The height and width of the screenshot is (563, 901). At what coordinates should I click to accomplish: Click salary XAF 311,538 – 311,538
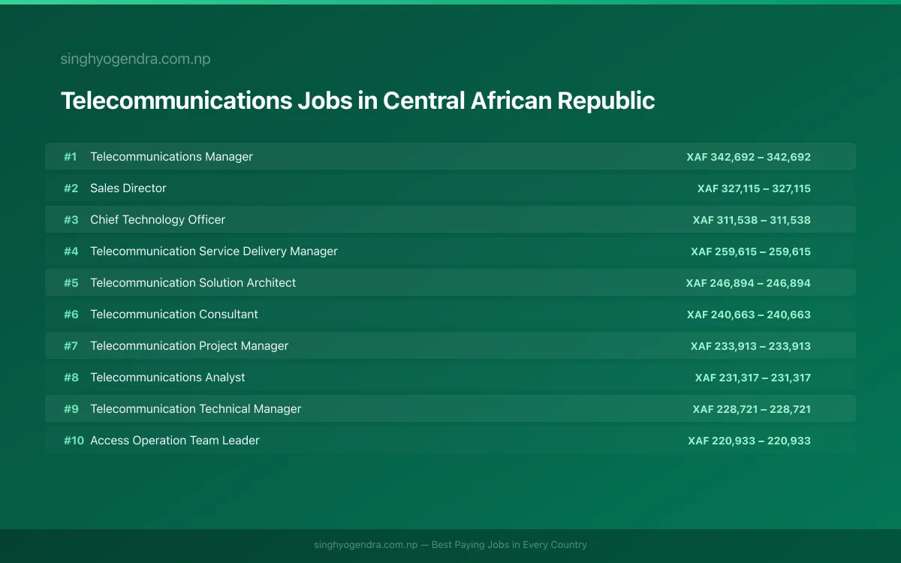pyautogui.click(x=752, y=220)
